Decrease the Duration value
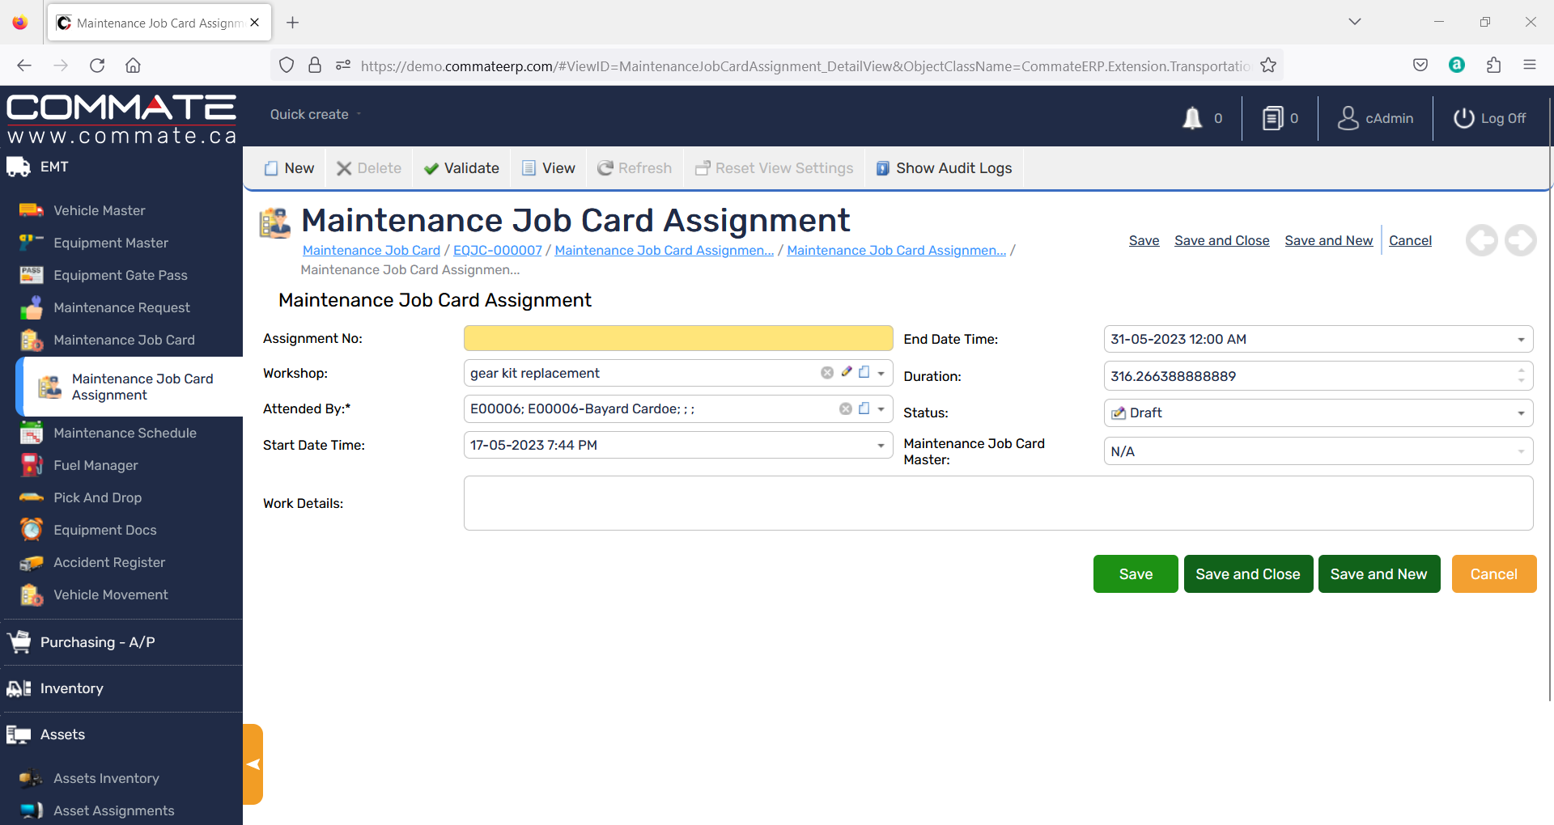This screenshot has height=825, width=1554. tap(1522, 381)
